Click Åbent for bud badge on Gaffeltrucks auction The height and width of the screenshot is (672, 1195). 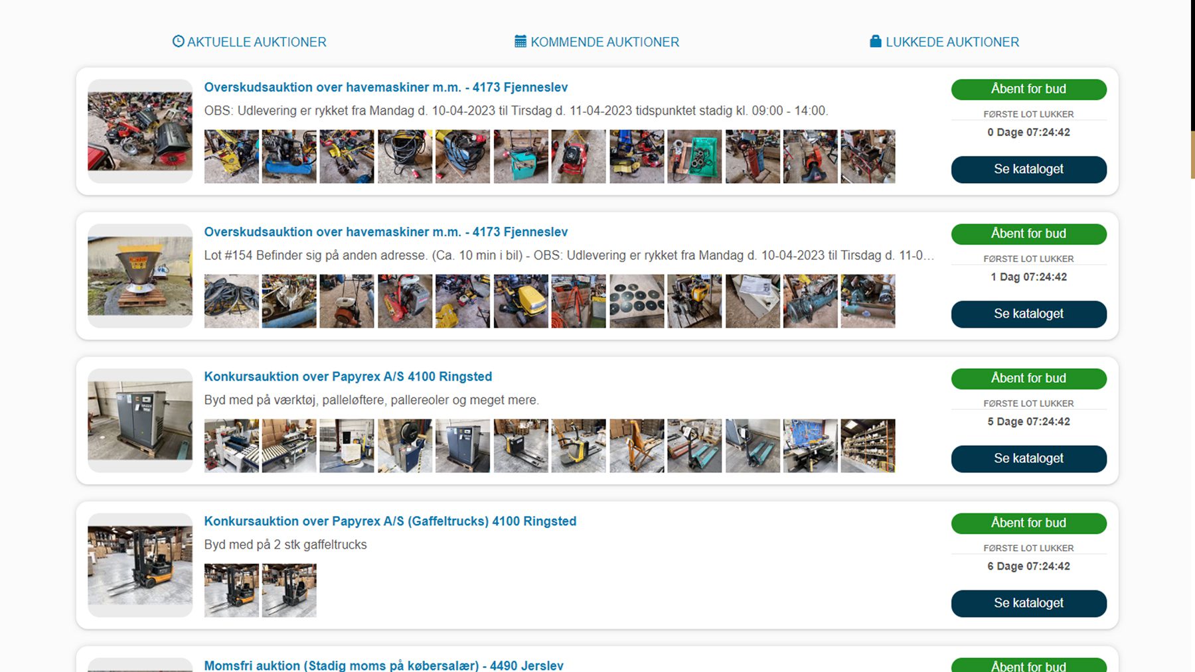(x=1028, y=523)
